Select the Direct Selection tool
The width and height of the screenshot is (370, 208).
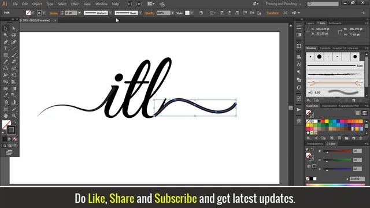point(14,28)
